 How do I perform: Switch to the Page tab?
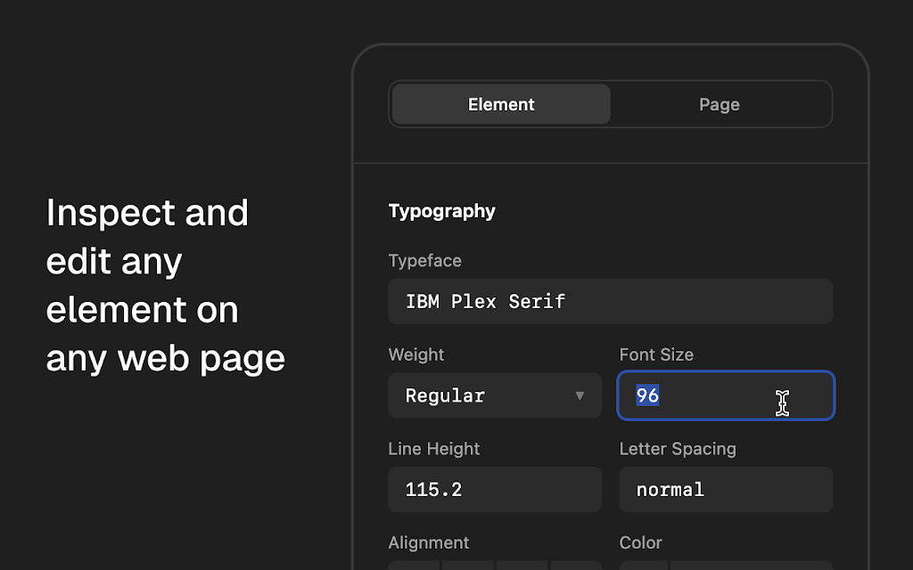720,104
